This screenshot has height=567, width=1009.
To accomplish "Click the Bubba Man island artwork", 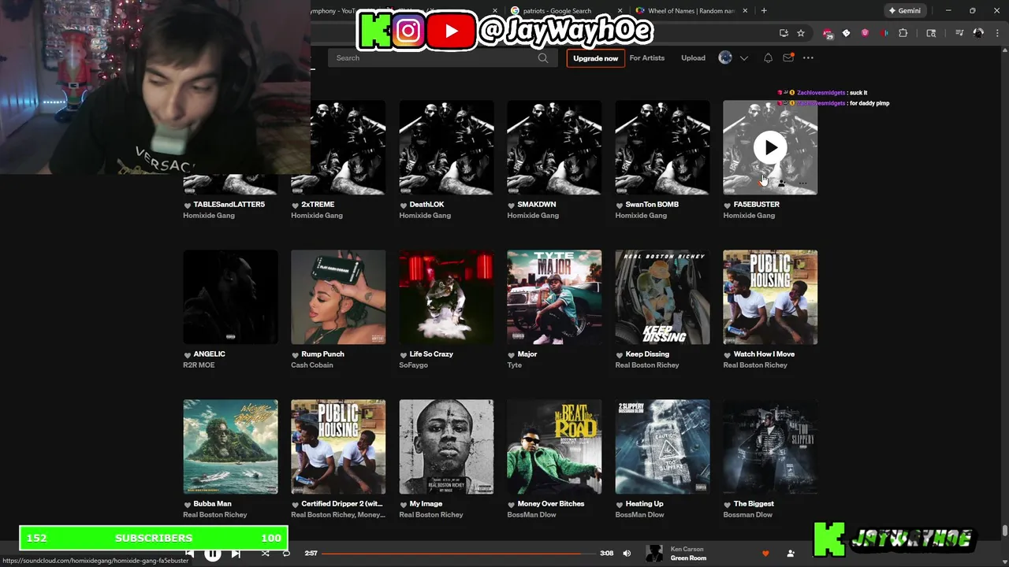I will point(230,447).
